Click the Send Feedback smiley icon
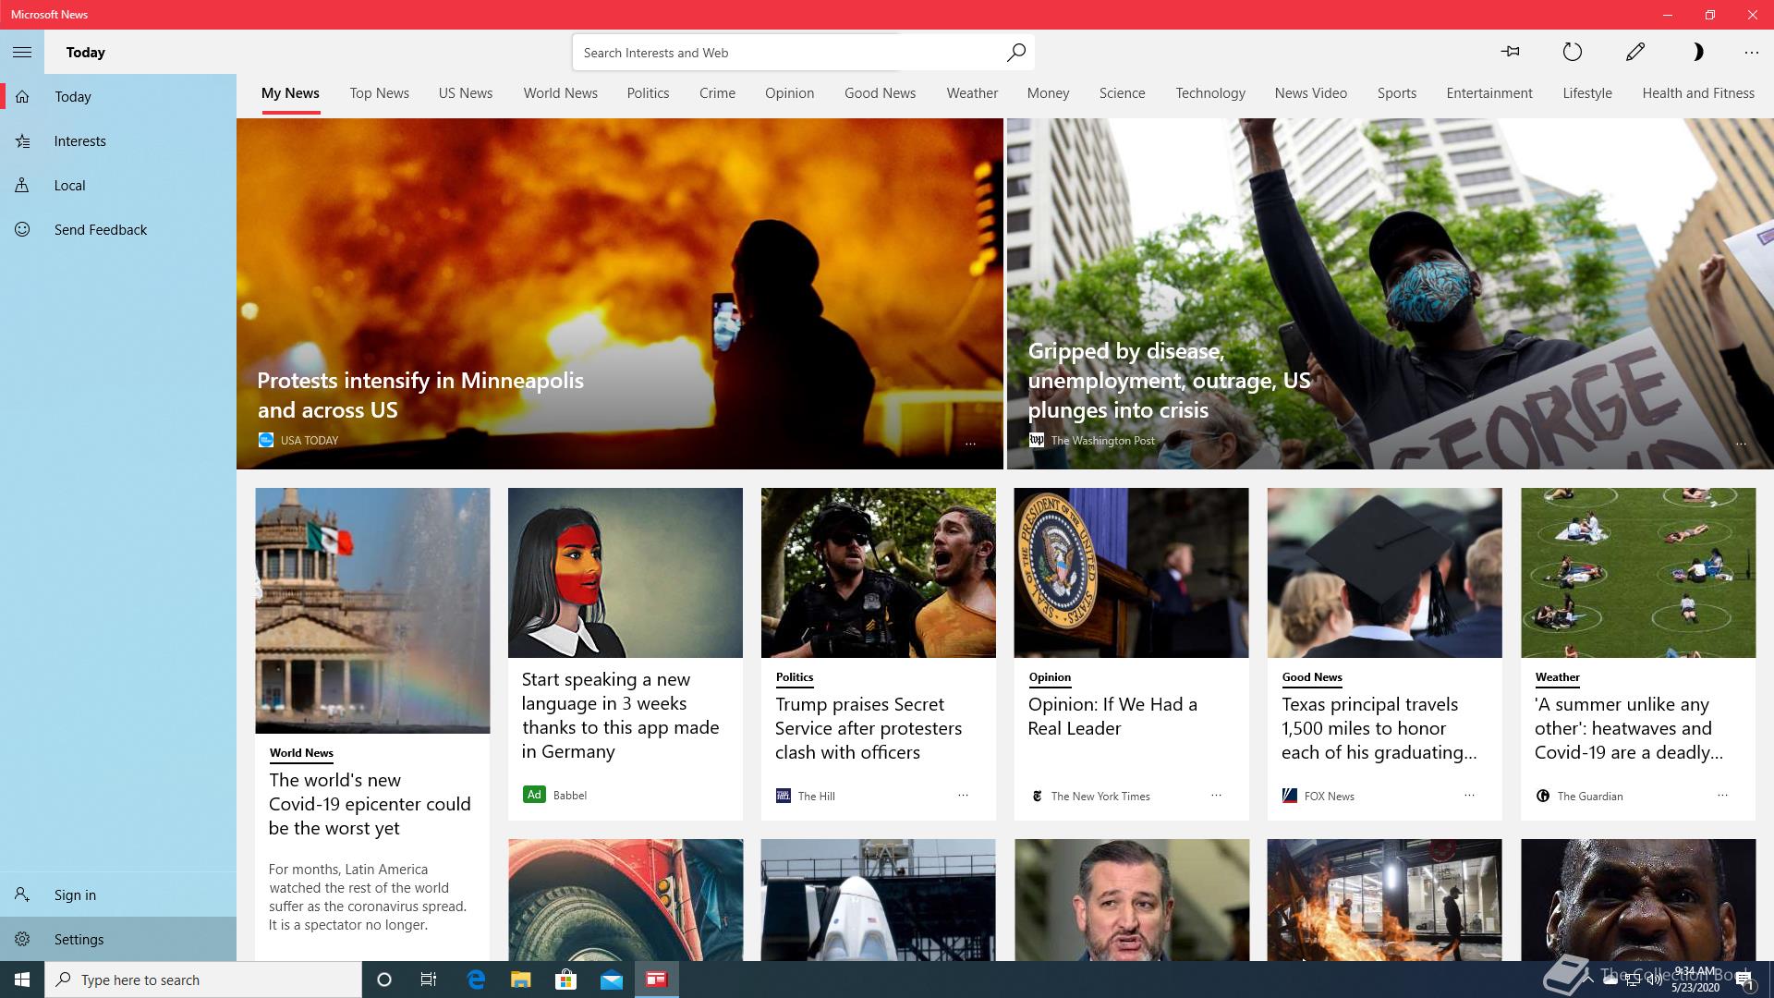This screenshot has height=998, width=1774. point(22,229)
